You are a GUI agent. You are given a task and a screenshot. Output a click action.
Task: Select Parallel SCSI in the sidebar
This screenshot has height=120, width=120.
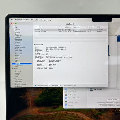coord(19,54)
